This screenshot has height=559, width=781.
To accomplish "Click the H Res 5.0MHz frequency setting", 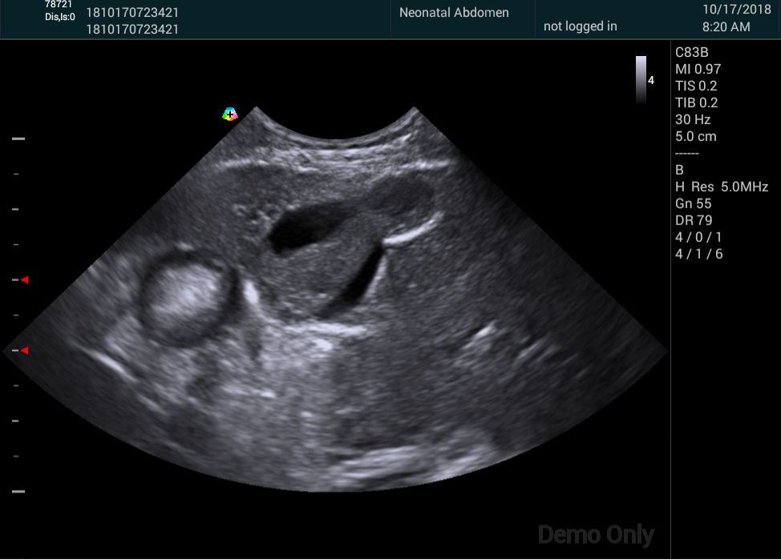I will (x=722, y=187).
